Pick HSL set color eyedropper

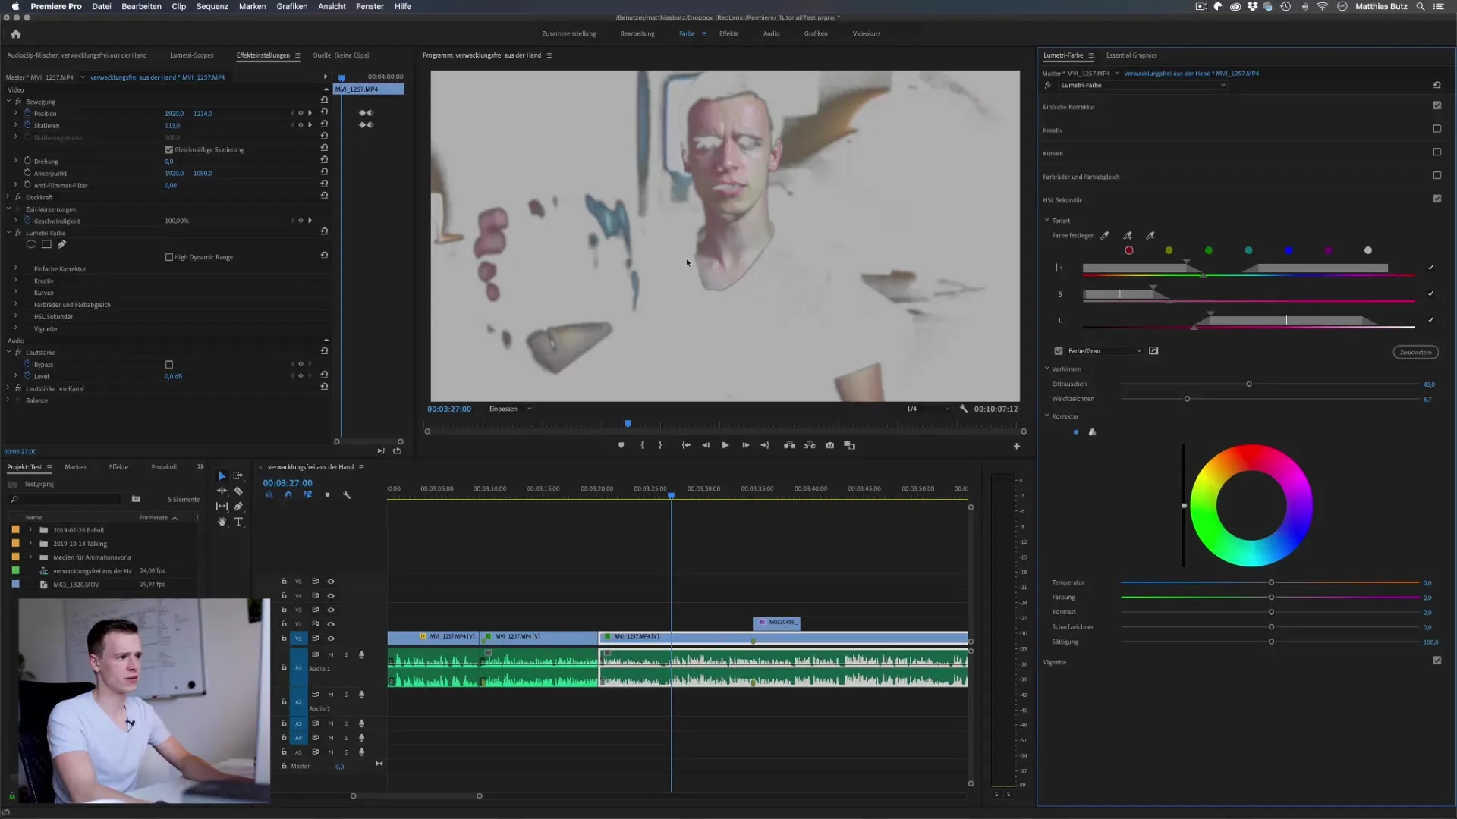pos(1105,235)
